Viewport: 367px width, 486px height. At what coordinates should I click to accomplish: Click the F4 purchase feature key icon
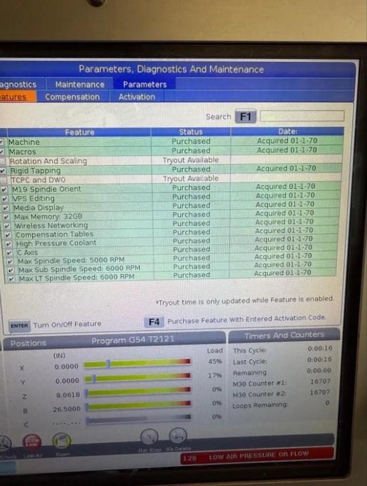(x=154, y=322)
